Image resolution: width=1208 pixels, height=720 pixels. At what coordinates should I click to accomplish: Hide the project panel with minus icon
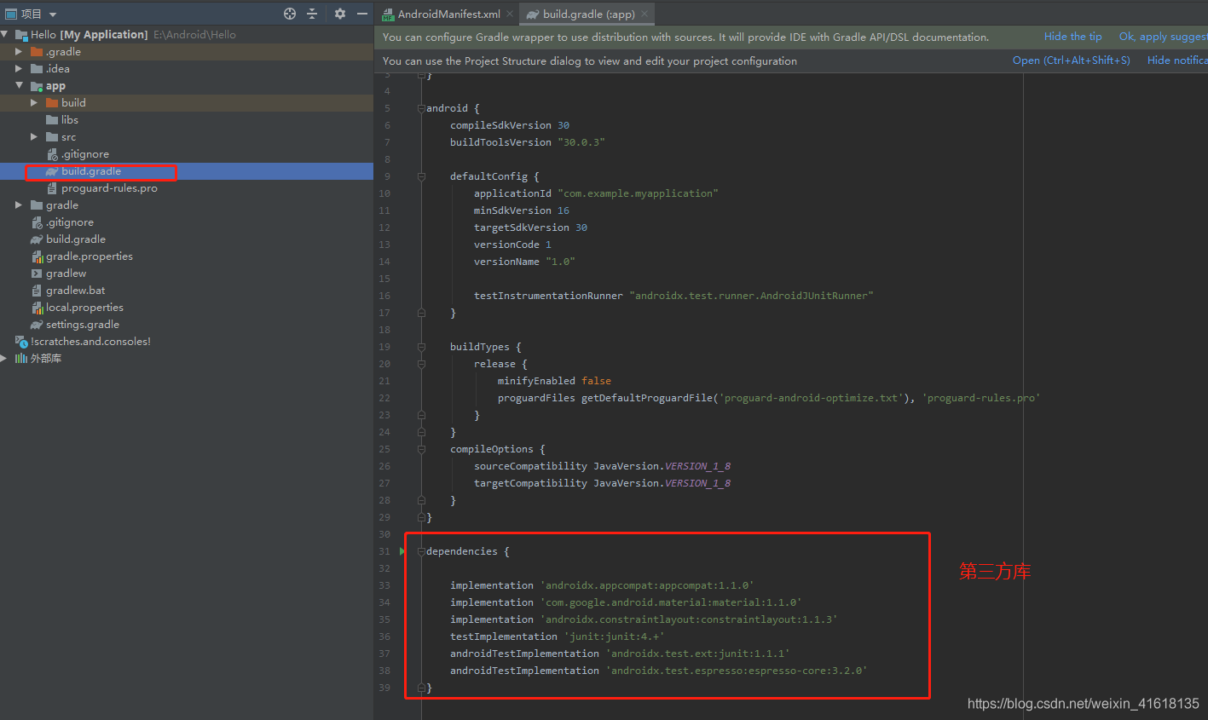[362, 14]
